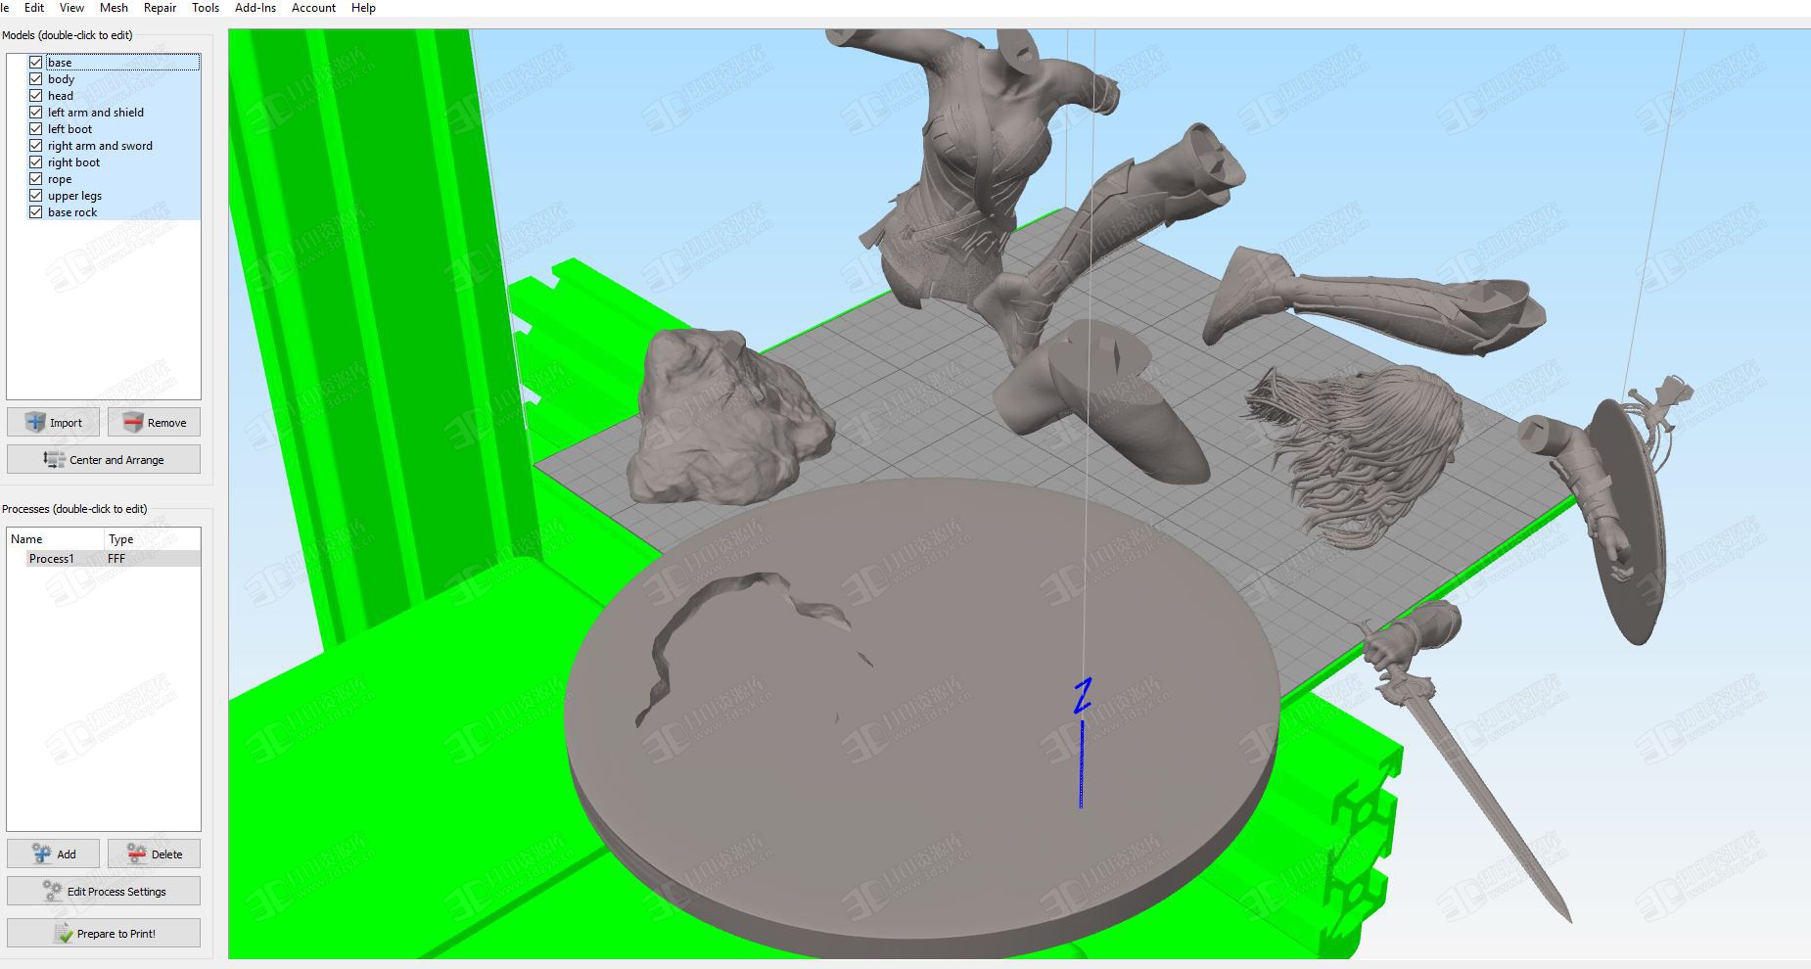Click the Delete process button label
Image resolution: width=1811 pixels, height=969 pixels.
tap(166, 854)
